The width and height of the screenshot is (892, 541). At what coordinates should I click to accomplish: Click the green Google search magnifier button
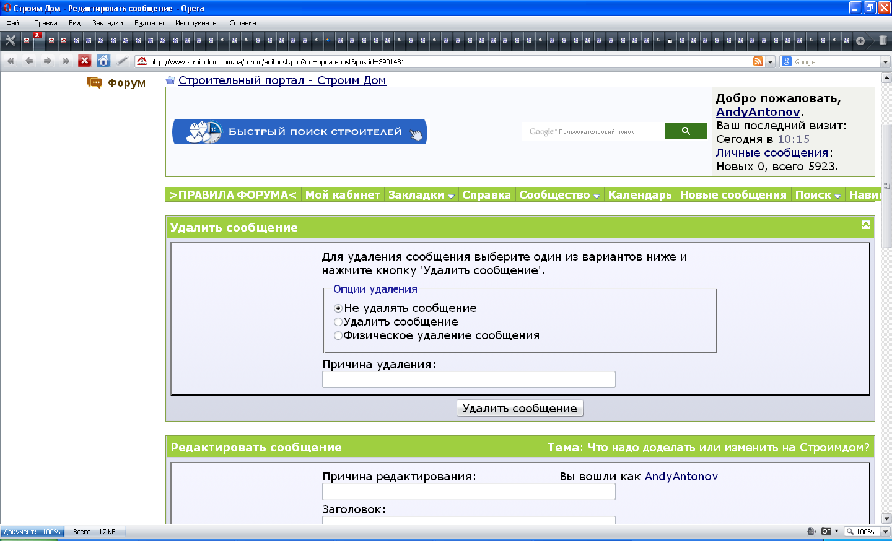686,131
